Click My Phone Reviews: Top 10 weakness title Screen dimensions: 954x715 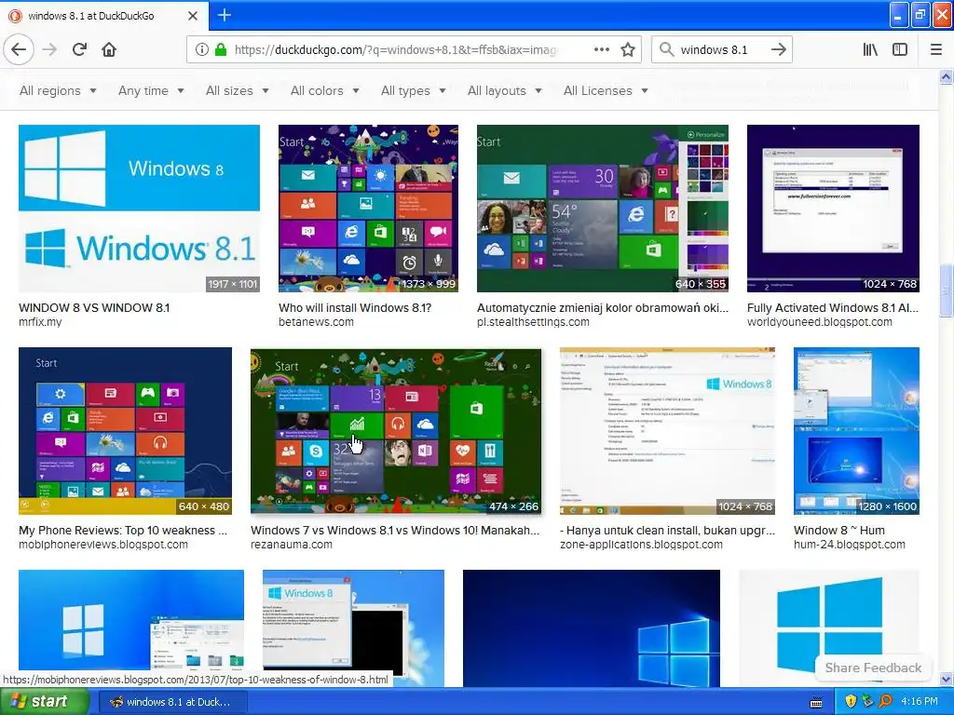click(123, 530)
